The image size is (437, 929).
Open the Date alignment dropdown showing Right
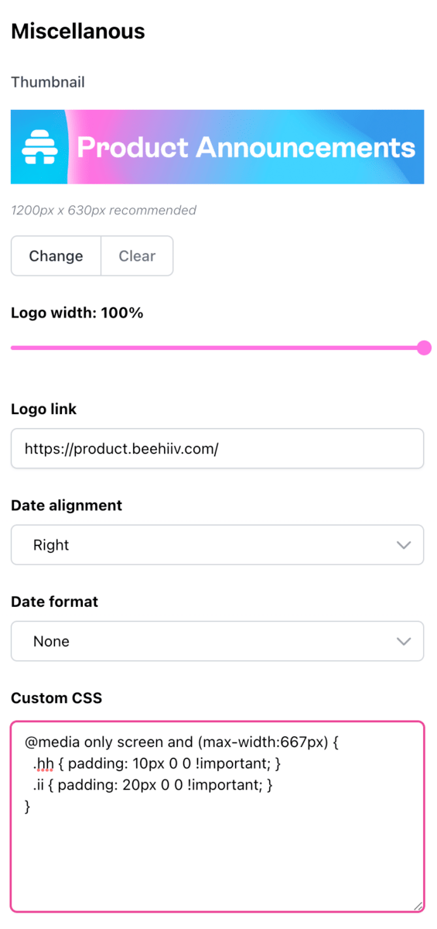[217, 545]
